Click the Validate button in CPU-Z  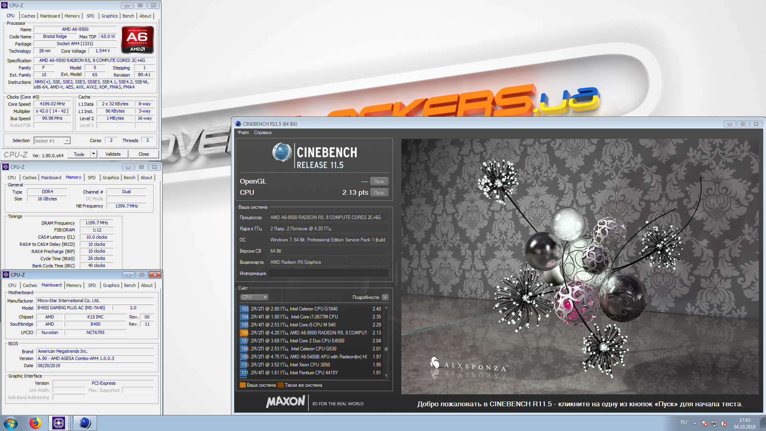[x=113, y=154]
